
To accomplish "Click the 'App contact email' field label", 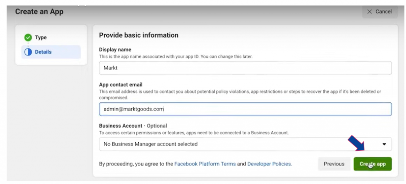I will coord(121,84).
